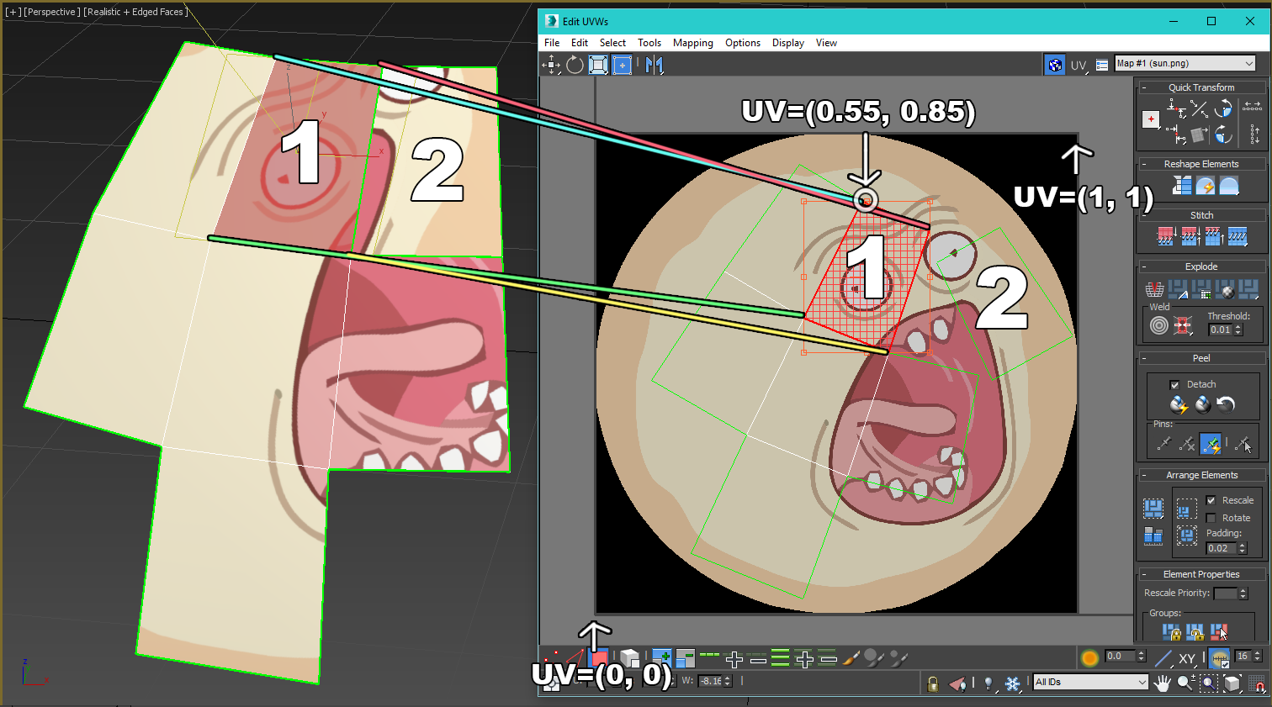Click the Perspective viewport label
The height and width of the screenshot is (707, 1272).
click(51, 12)
